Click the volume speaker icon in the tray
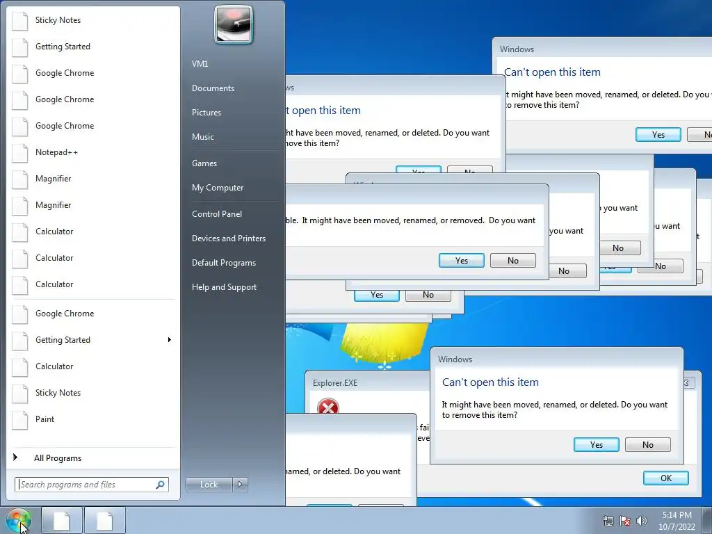This screenshot has height=534, width=712. pyautogui.click(x=642, y=521)
